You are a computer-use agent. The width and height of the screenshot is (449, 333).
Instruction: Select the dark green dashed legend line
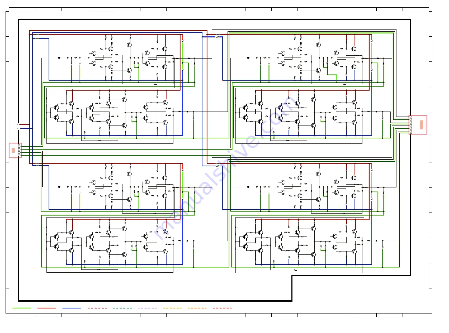pos(122,308)
